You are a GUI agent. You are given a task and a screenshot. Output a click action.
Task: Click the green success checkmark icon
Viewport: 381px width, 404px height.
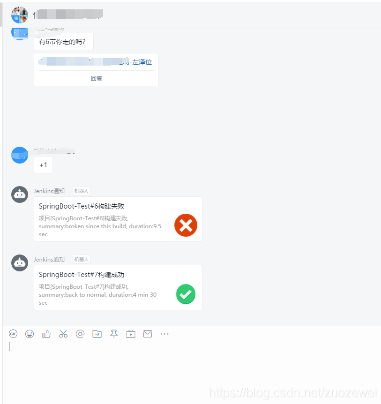tap(186, 294)
